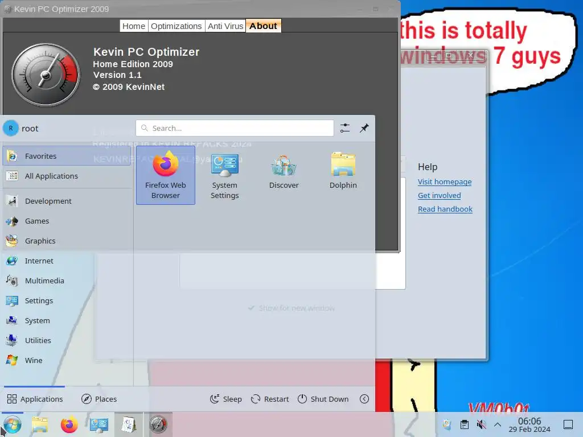Click show desktop button in tray
583x437 pixels.
[x=568, y=424]
